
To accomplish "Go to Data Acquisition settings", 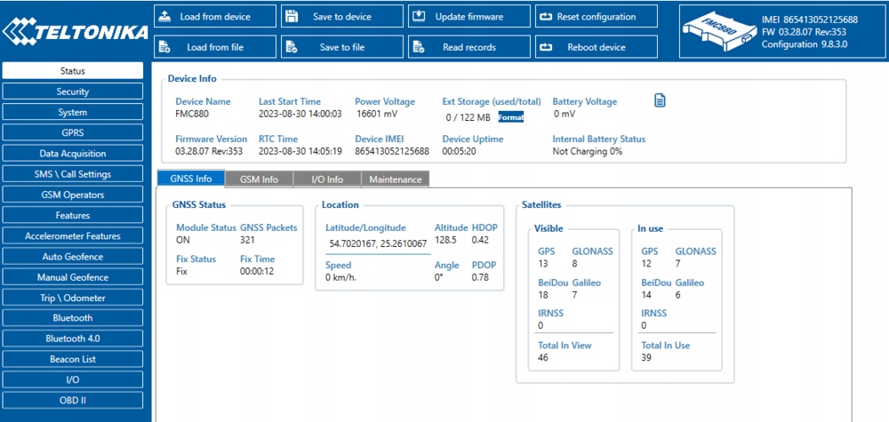I will coord(73,154).
